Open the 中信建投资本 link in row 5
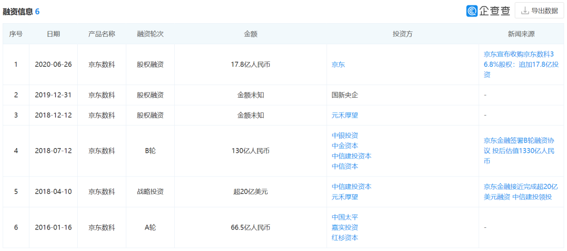This screenshot has height=251, width=567. click(351, 186)
